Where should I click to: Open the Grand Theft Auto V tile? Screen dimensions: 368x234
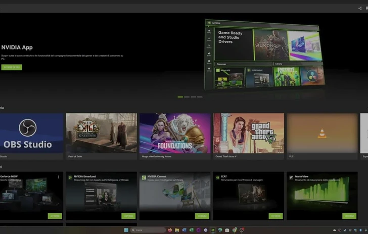tap(248, 133)
